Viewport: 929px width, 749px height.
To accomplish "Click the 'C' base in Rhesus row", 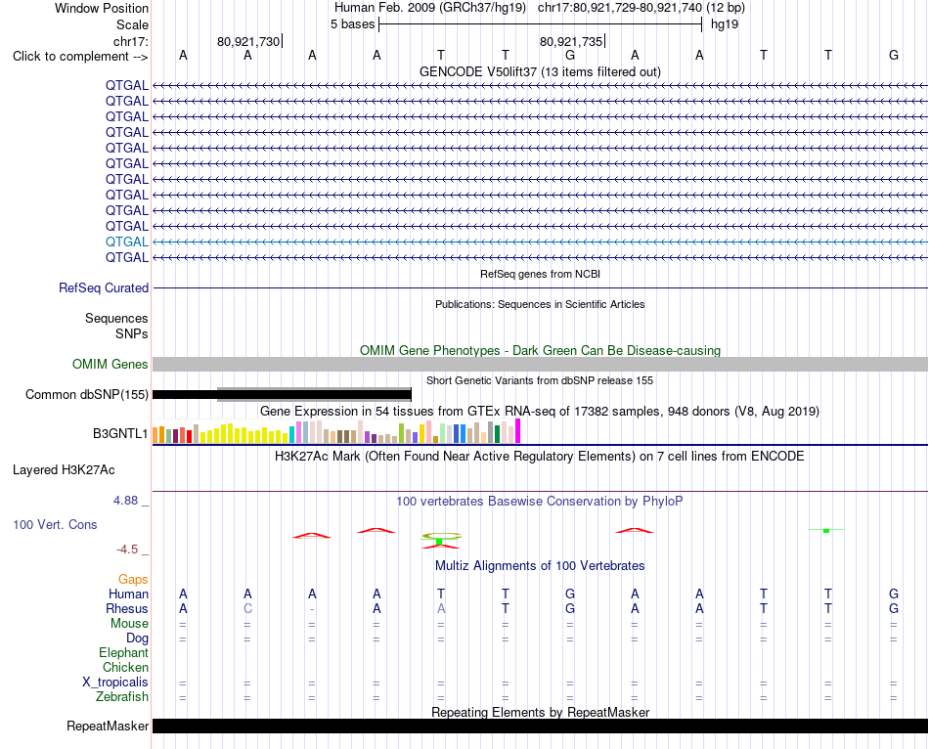I will [x=247, y=608].
